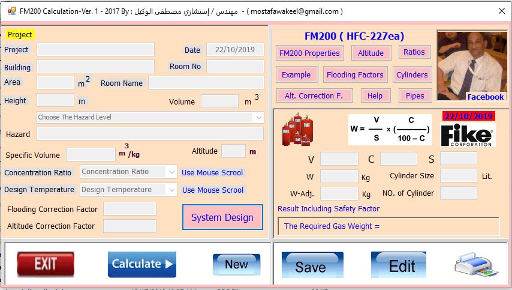
Task: Click the S value field
Action: click(x=459, y=159)
